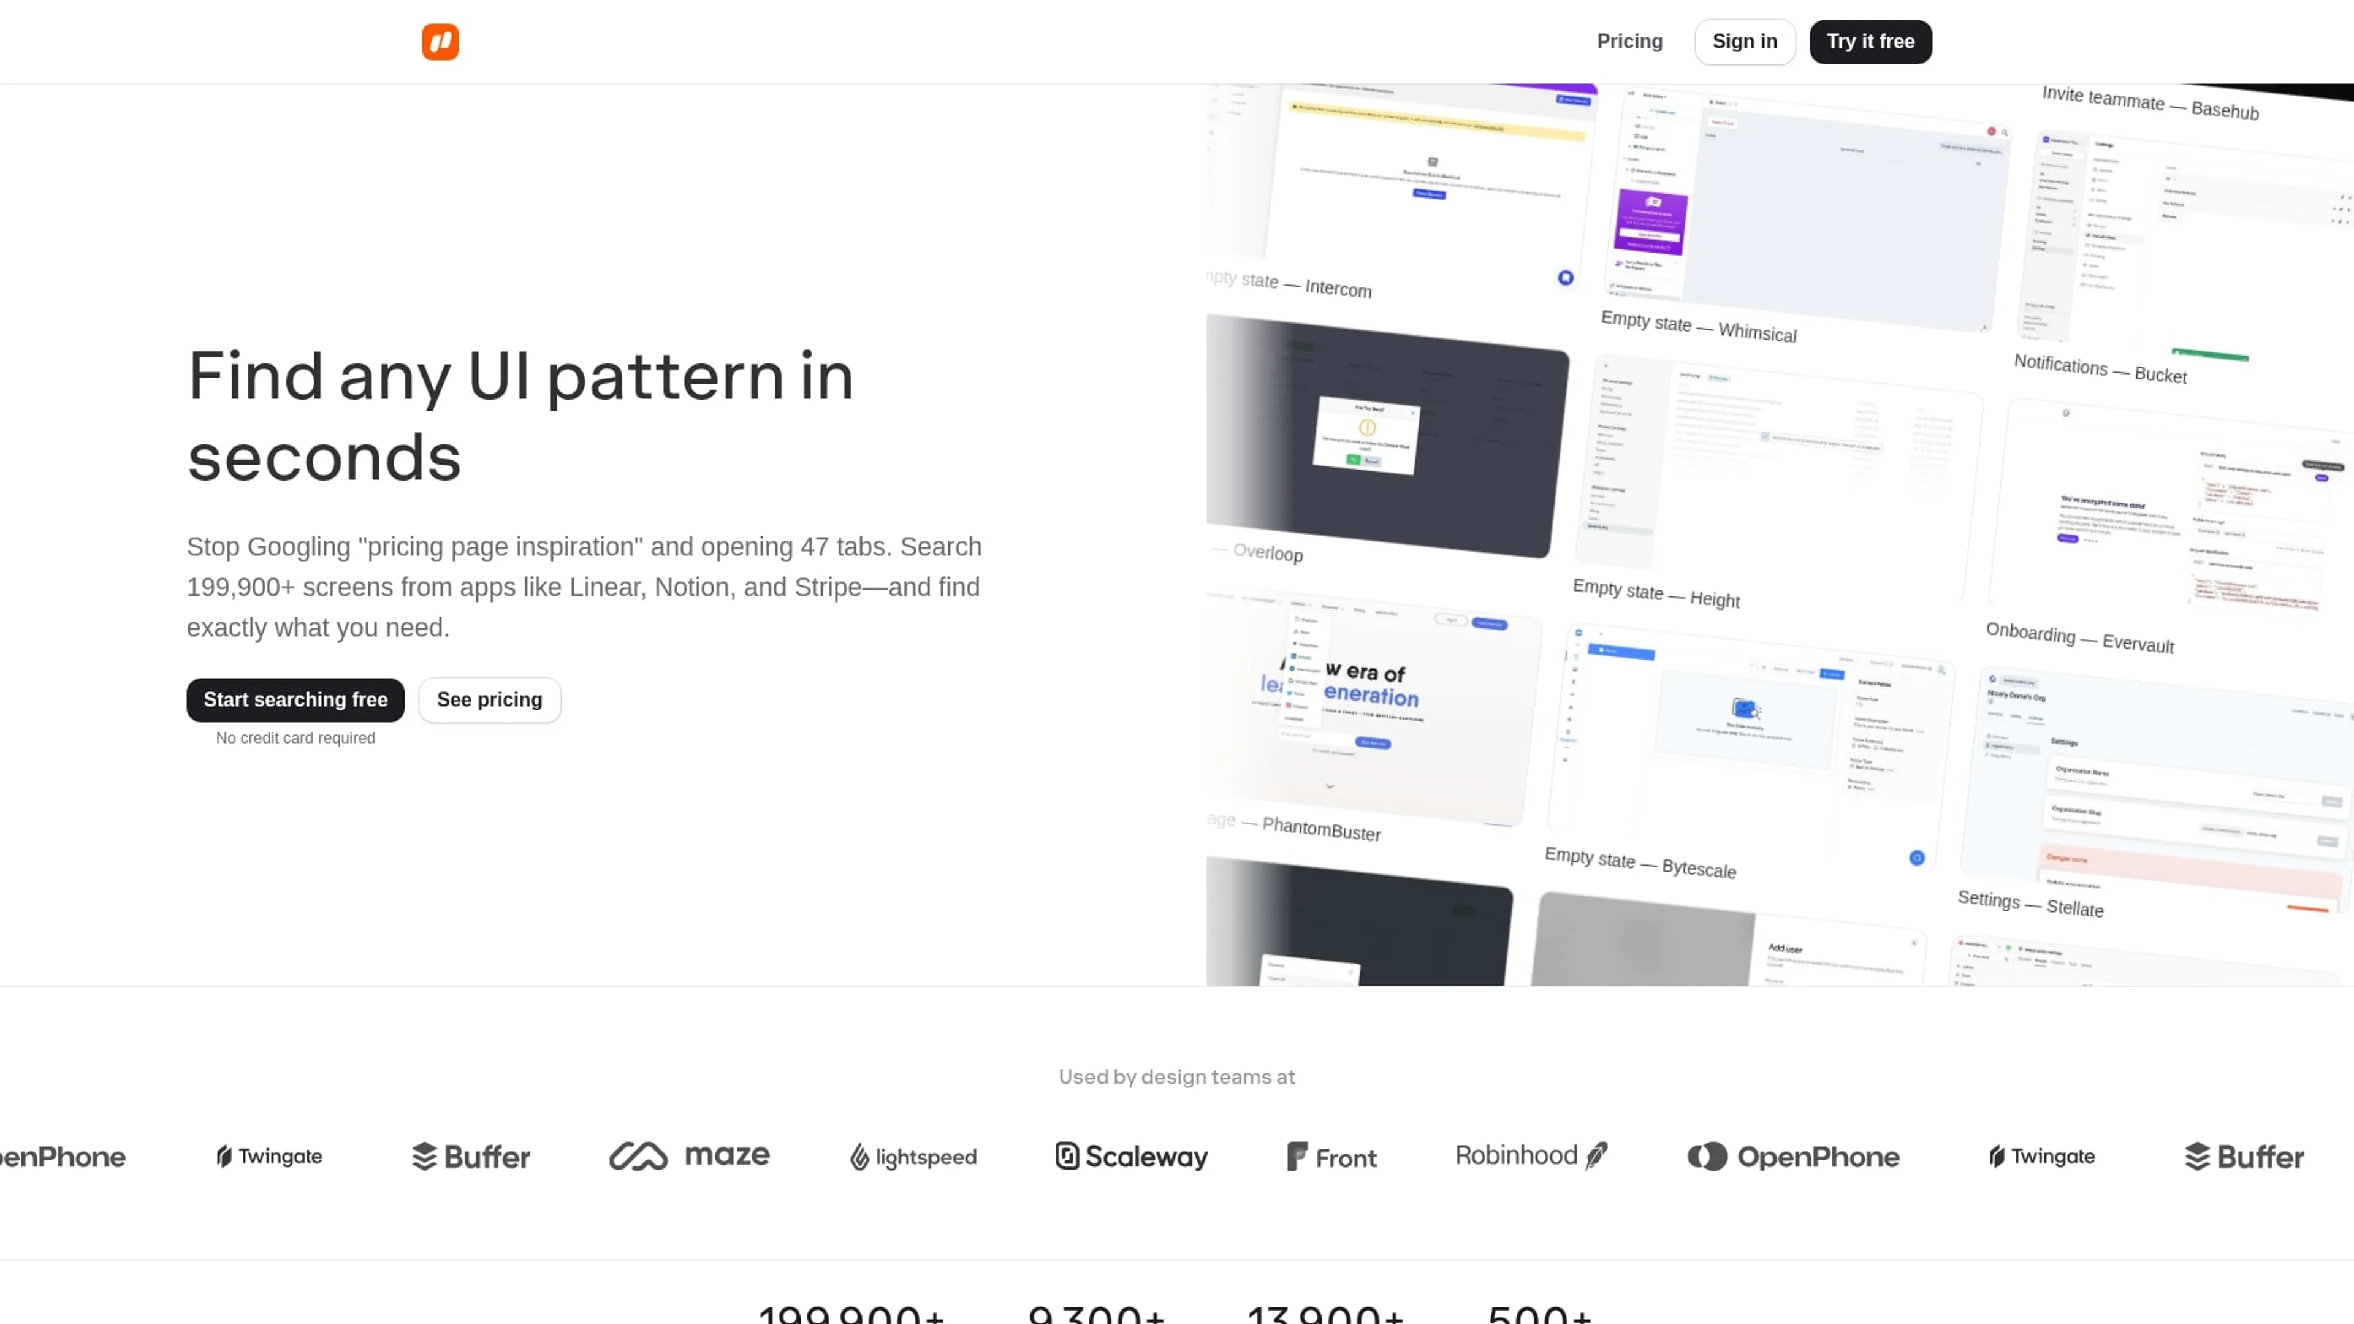Open the See pricing button
The image size is (2354, 1324).
tap(489, 699)
